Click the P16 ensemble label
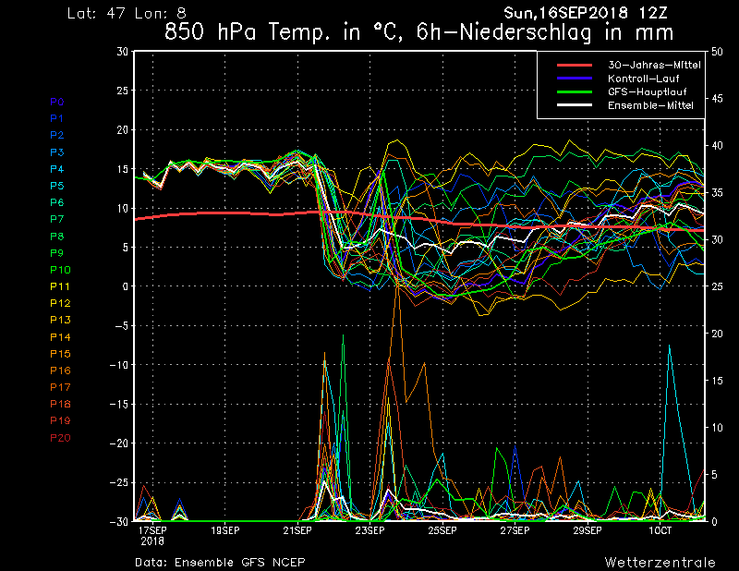Image resolution: width=739 pixels, height=571 pixels. pyautogui.click(x=60, y=371)
